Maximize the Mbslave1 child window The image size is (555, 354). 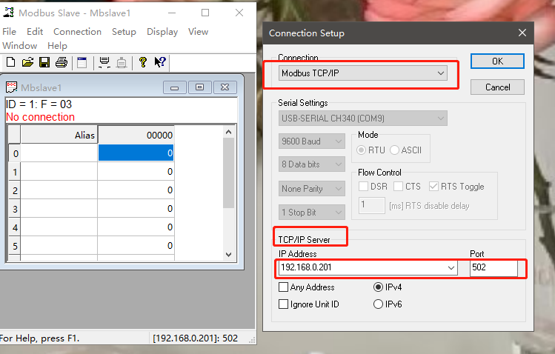[199, 87]
